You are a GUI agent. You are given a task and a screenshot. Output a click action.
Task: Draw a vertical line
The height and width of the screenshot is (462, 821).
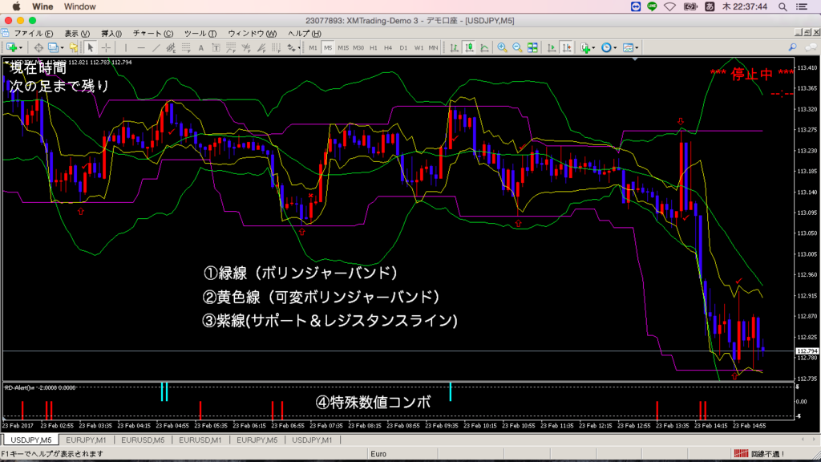[126, 47]
